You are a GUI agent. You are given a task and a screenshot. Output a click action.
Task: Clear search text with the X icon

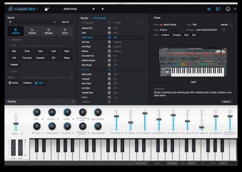(x=55, y=22)
